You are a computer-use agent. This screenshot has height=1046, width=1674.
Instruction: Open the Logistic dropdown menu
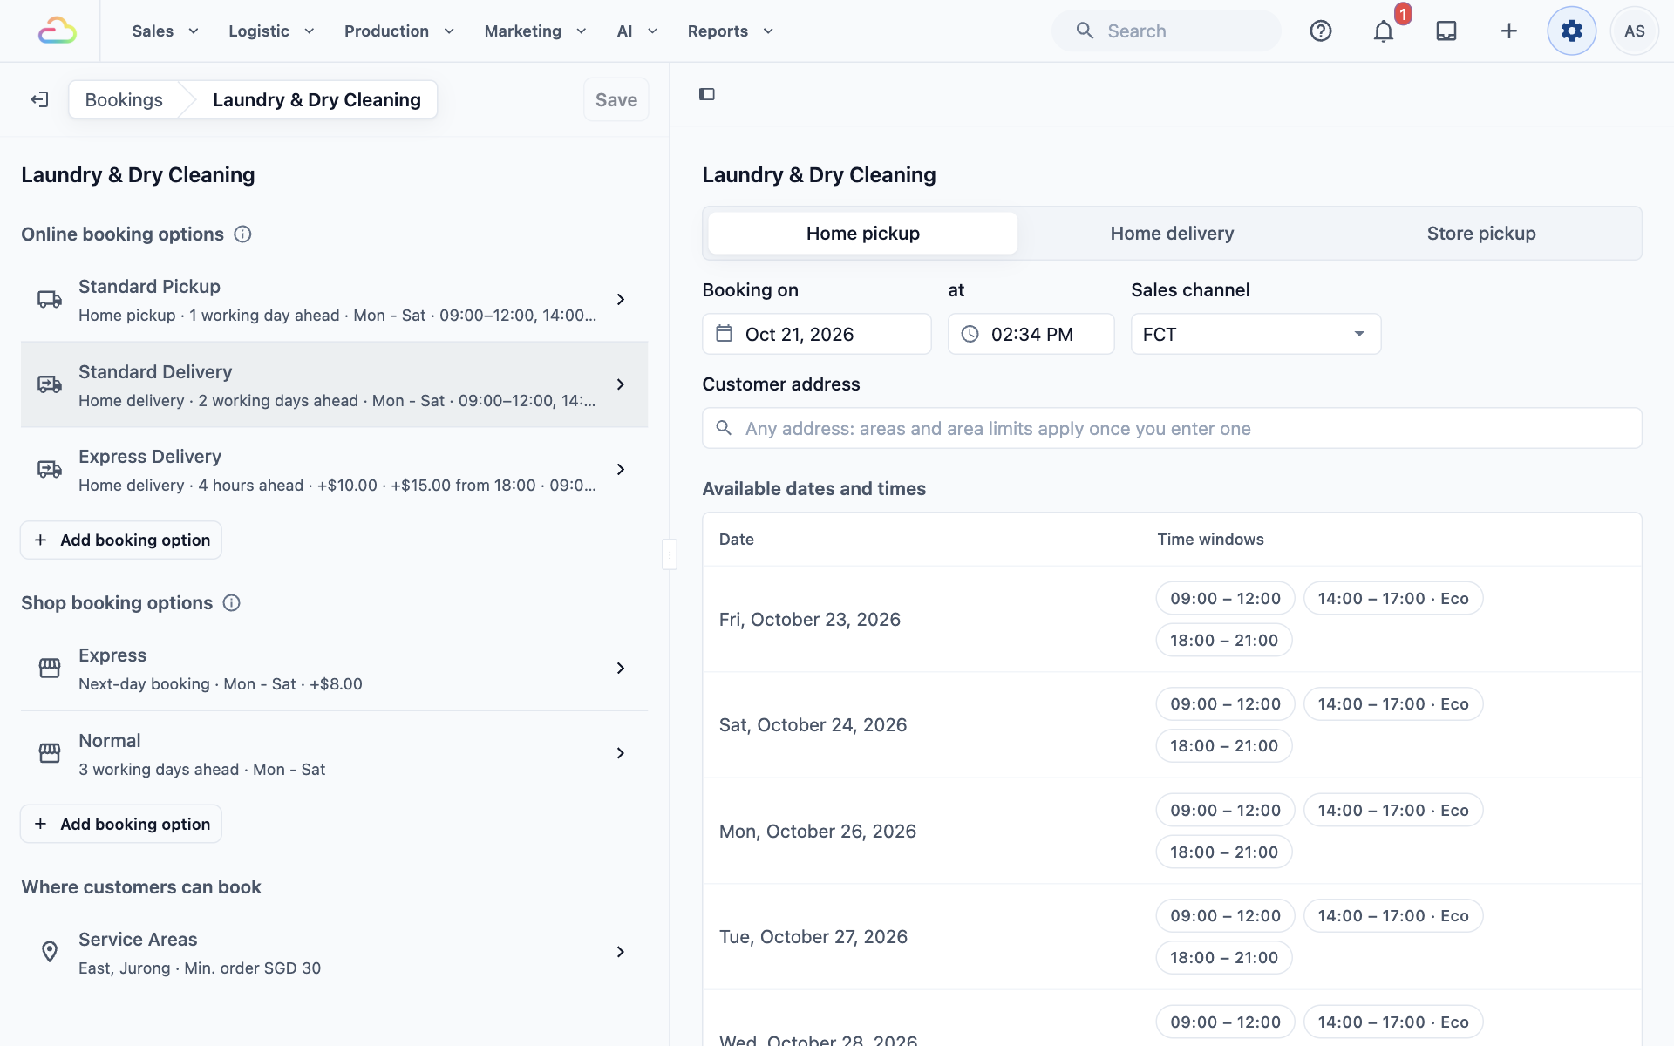(x=271, y=31)
